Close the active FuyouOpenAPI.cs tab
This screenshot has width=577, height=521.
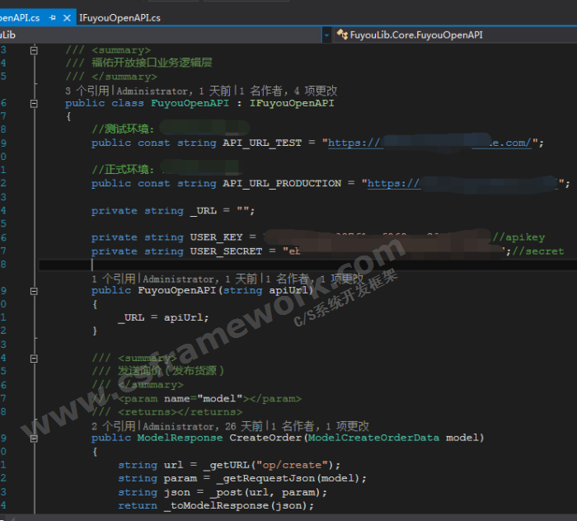click(66, 17)
